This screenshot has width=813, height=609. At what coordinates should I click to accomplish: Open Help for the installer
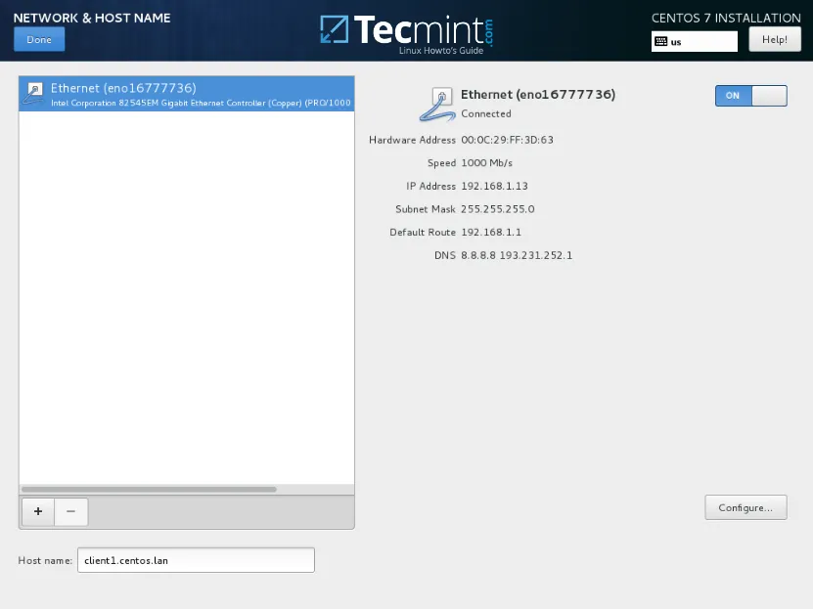point(774,39)
